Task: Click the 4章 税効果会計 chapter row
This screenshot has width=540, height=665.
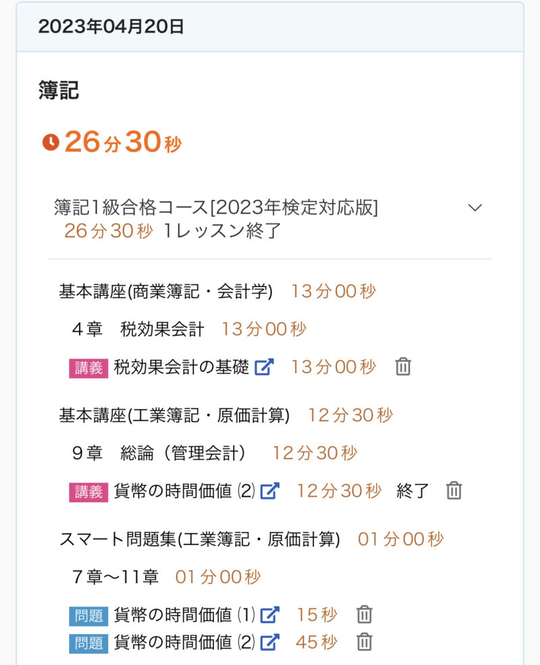Action: pos(138,329)
